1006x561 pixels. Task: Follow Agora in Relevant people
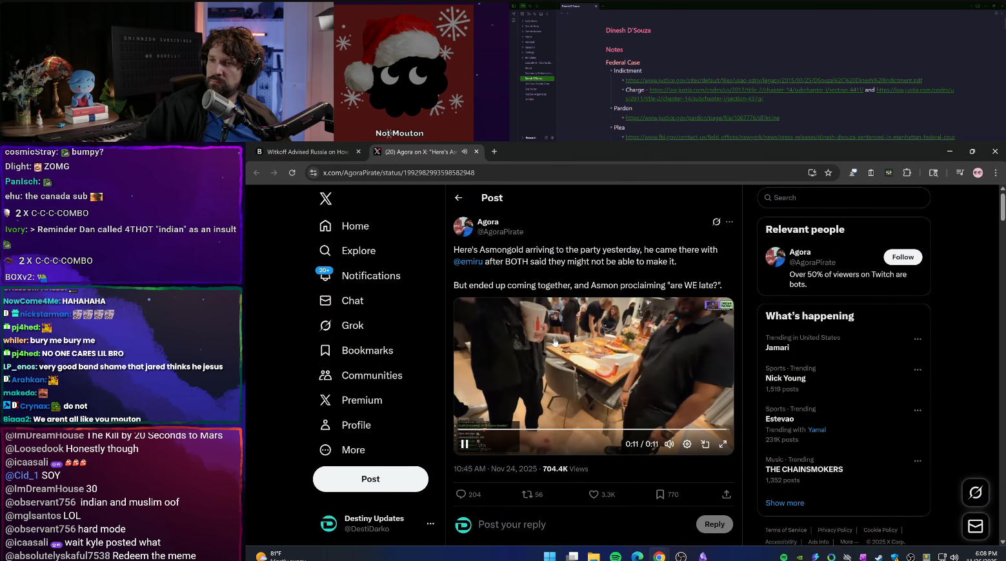click(903, 257)
